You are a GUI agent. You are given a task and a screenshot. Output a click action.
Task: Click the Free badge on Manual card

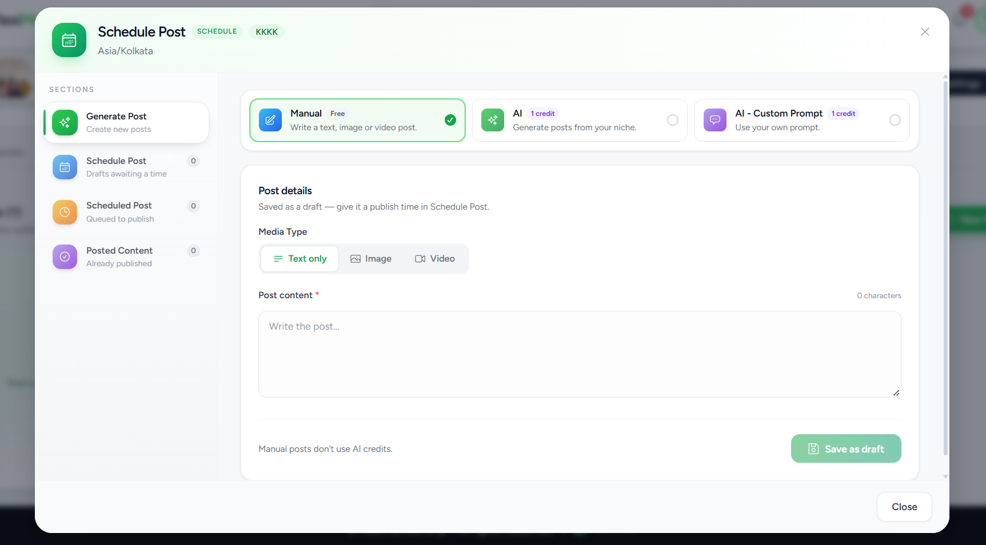coord(338,114)
